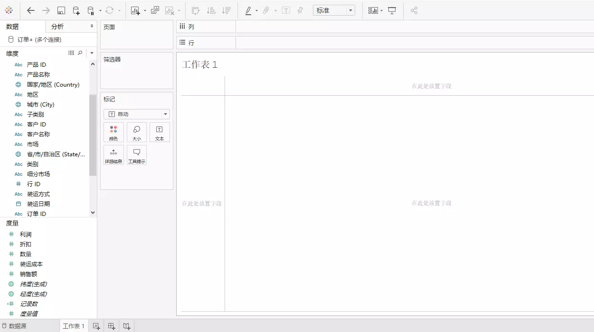
Task: Save the workbook with the disk icon
Action: [x=61, y=10]
